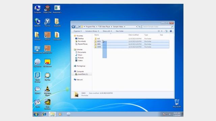Image resolution: width=216 pixels, height=121 pixels.
Task: Click the search magnifier in Explorer
Action: pyautogui.click(x=172, y=27)
